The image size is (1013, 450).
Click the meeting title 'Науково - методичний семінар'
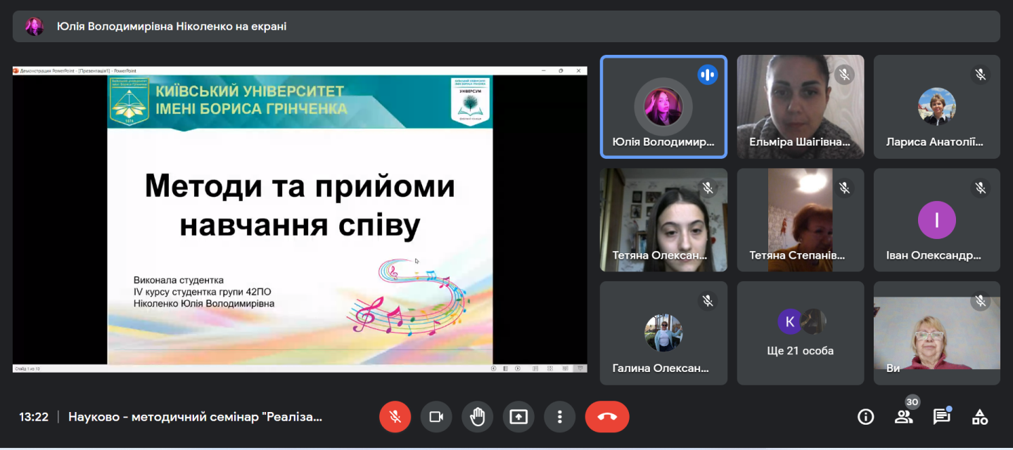[195, 417]
